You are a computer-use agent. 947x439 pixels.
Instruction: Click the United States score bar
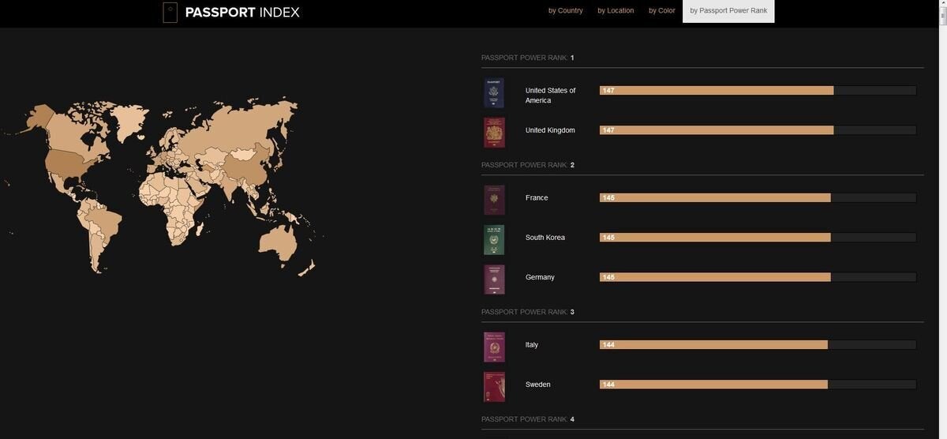(758, 91)
